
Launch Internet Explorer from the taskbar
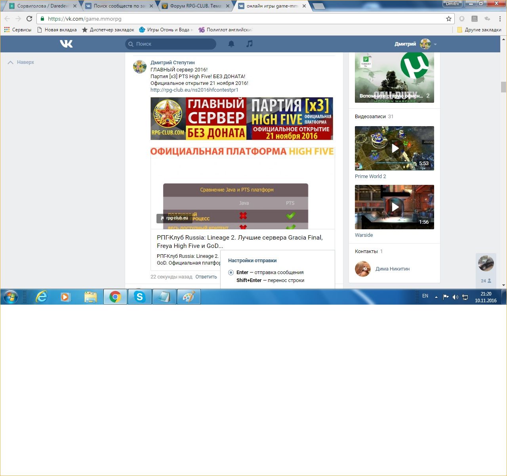(41, 297)
